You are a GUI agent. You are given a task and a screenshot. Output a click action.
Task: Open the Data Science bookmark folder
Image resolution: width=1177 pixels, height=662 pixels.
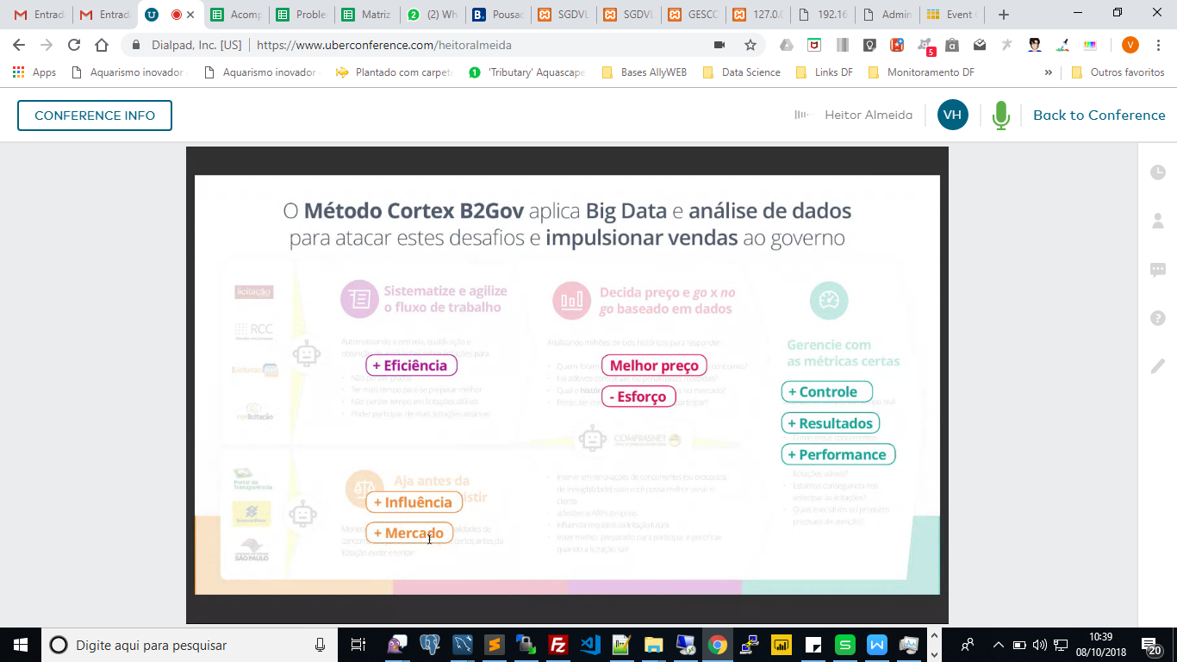742,72
